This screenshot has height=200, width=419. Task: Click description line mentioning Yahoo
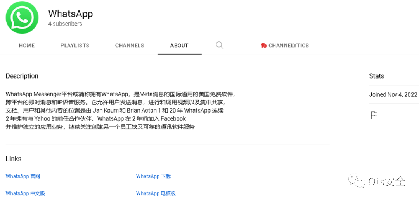pos(96,118)
